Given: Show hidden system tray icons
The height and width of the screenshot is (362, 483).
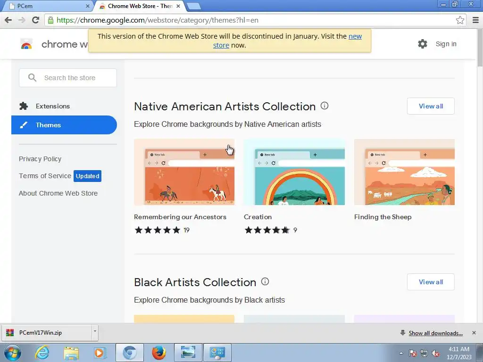Looking at the screenshot, I should [401, 354].
